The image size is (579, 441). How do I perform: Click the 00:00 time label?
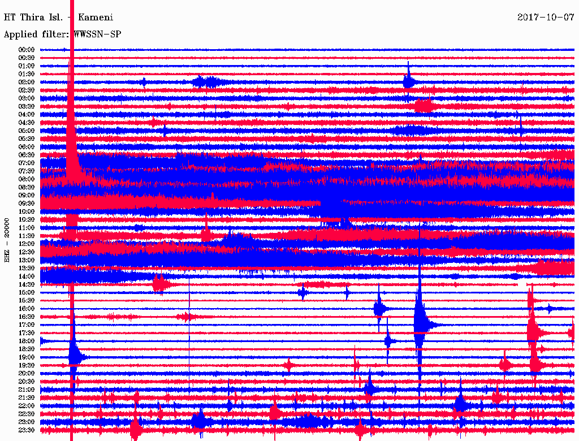(x=27, y=50)
